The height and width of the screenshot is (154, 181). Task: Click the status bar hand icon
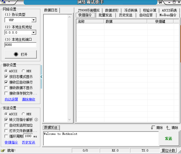pyautogui.click(x=3, y=150)
